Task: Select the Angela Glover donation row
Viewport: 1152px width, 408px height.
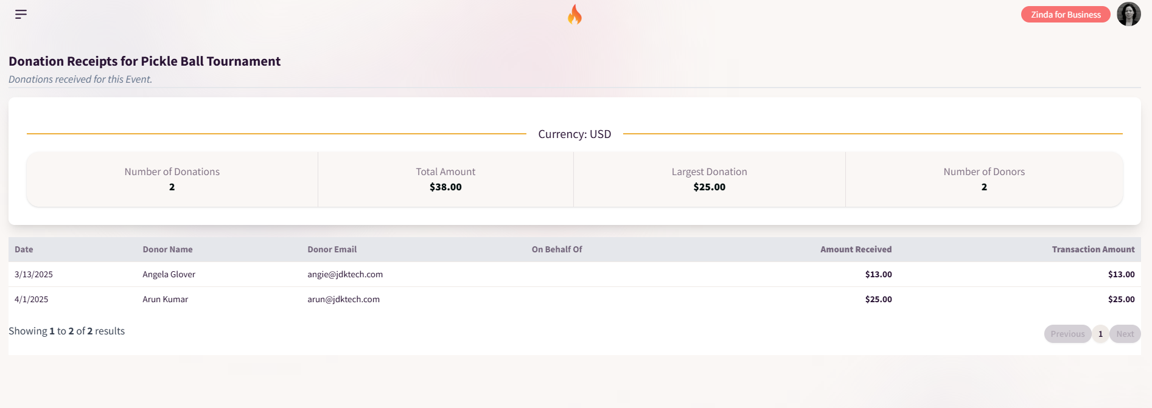Action: [x=574, y=274]
